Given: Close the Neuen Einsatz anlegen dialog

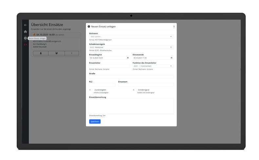Looking at the screenshot, I should pyautogui.click(x=174, y=27).
